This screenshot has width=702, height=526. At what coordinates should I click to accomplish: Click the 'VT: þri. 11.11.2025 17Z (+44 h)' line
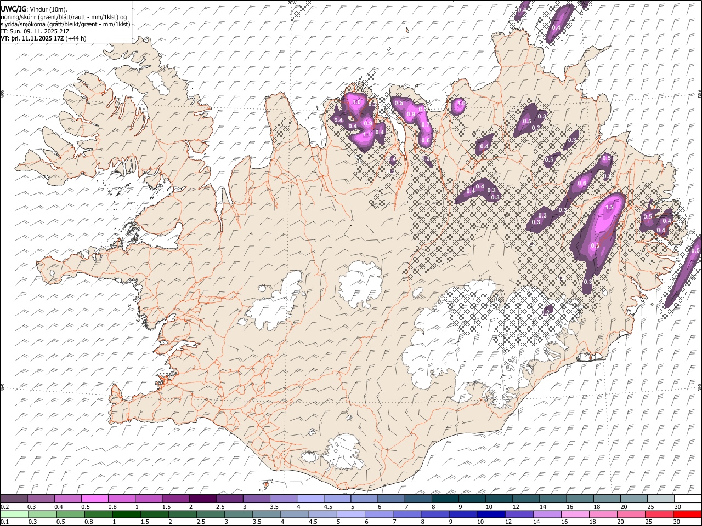coord(43,38)
